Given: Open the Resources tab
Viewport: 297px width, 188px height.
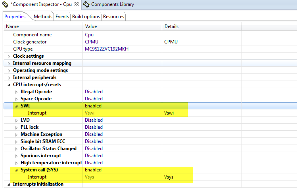Looking at the screenshot, I should click(x=114, y=17).
